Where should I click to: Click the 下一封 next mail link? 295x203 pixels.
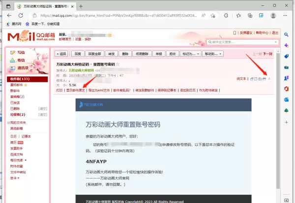267,54
